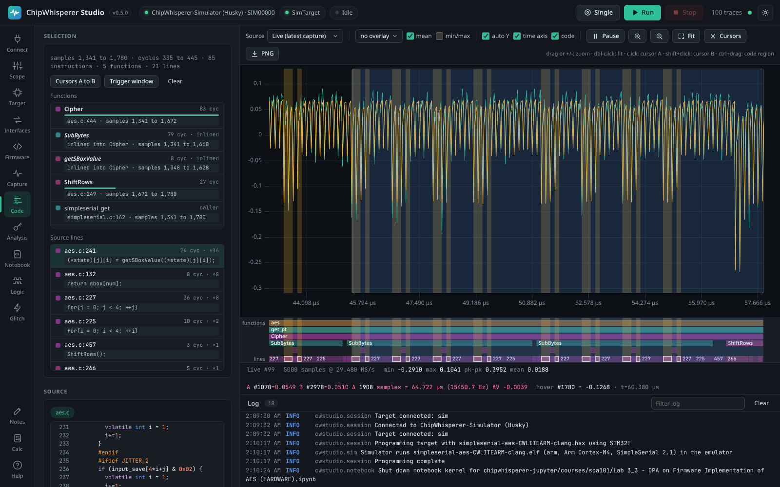Open the Target chip panel

17,97
